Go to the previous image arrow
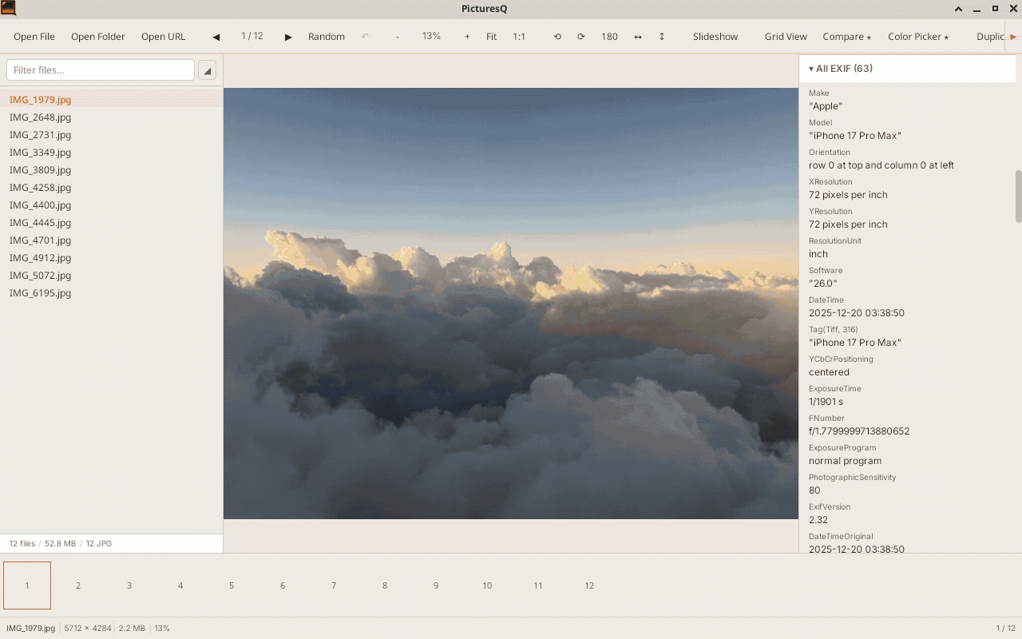Screen dimensions: 1022x639 pyautogui.click(x=216, y=37)
